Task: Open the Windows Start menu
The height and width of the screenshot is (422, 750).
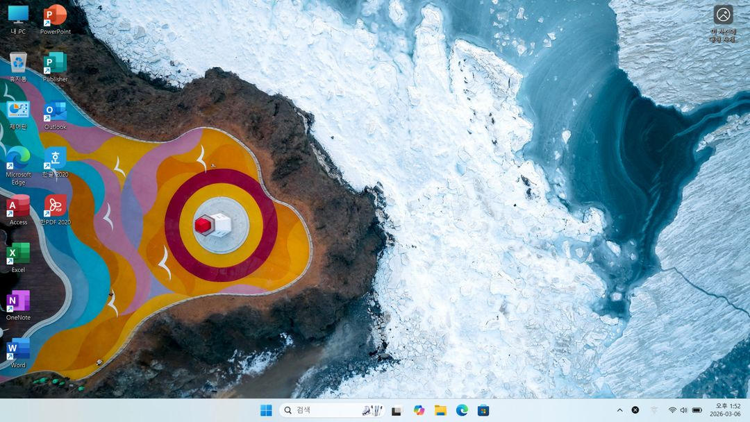Action: [x=266, y=410]
